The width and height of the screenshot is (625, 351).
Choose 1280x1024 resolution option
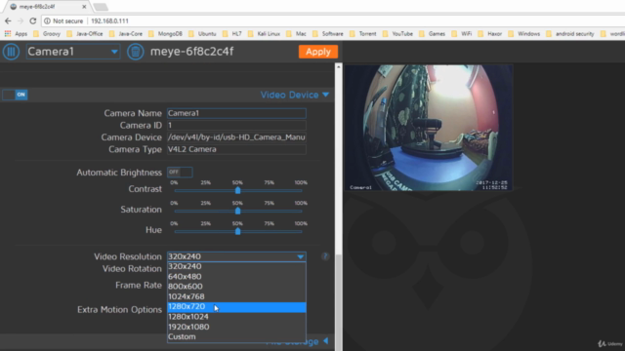pos(236,317)
